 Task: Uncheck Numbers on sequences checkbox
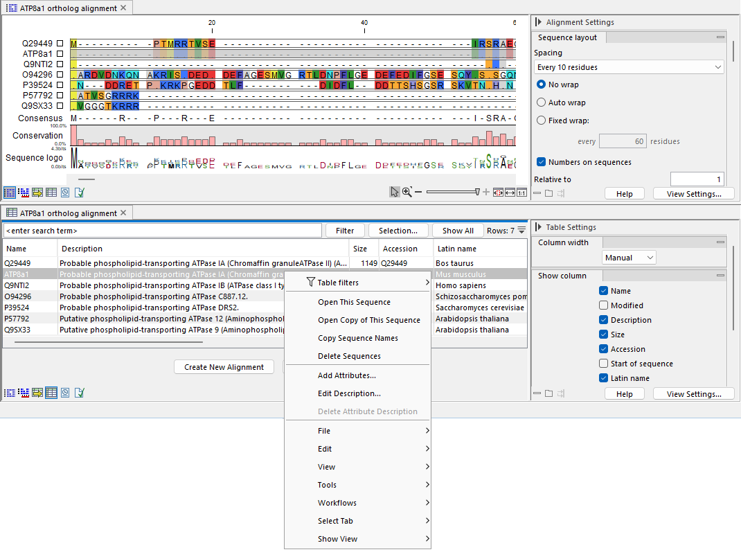tap(542, 161)
